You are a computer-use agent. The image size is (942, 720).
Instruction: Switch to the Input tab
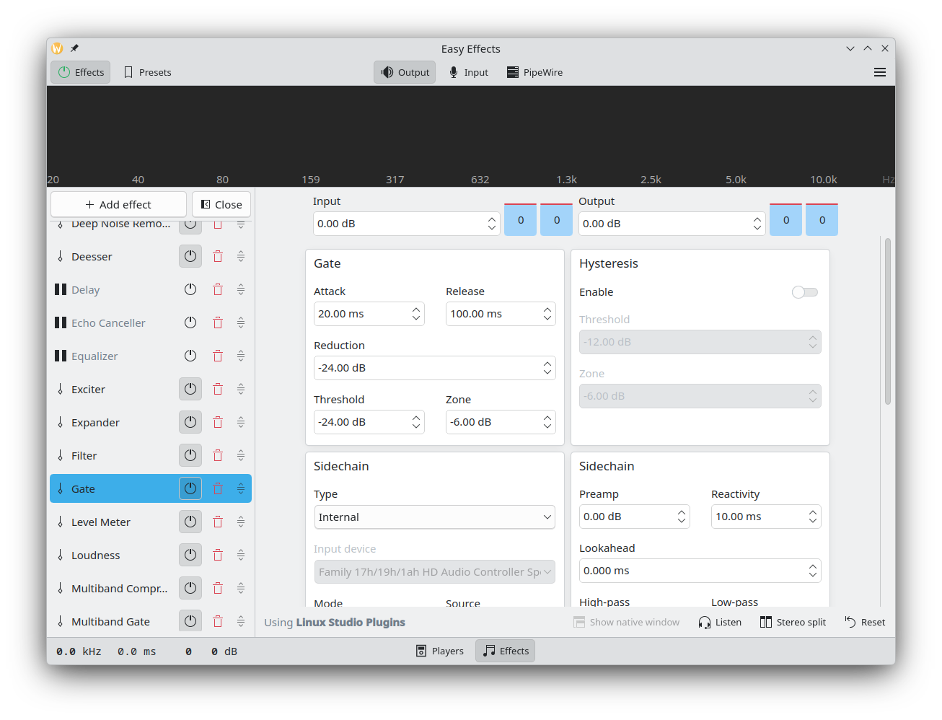point(469,72)
